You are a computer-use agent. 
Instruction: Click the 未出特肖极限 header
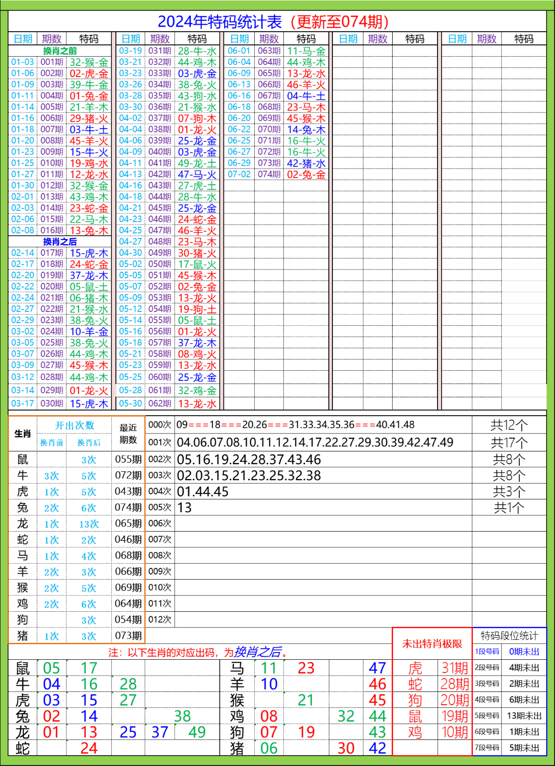(432, 643)
